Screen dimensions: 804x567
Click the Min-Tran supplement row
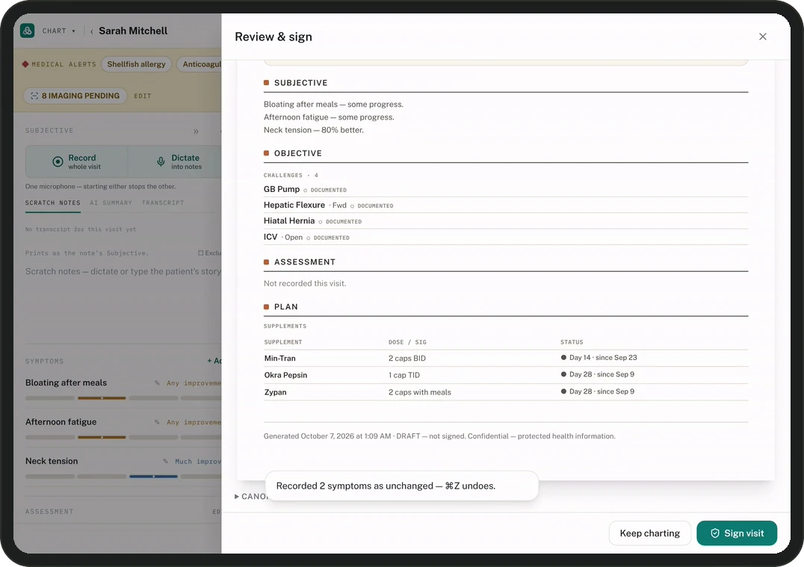(506, 358)
